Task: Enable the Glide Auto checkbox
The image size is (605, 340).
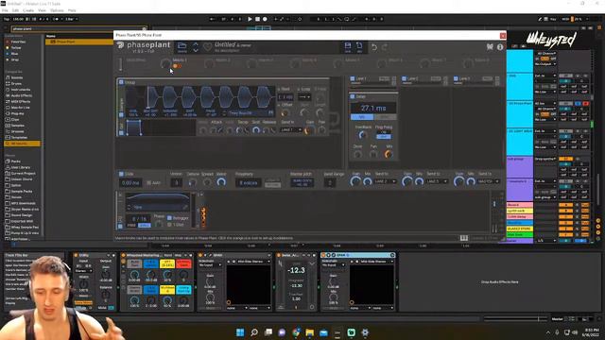Action: (149, 182)
